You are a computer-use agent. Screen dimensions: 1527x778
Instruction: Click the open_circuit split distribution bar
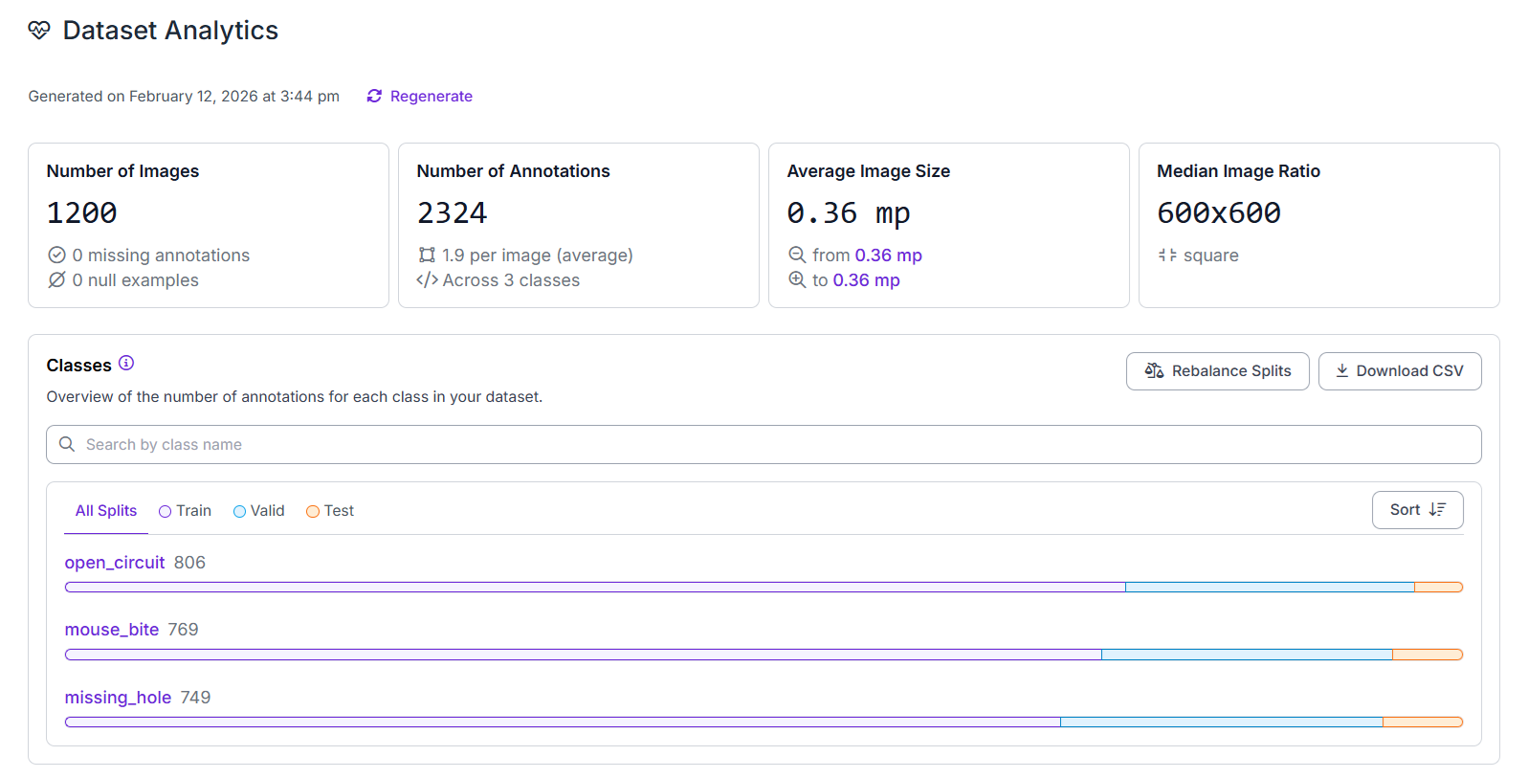click(x=763, y=588)
